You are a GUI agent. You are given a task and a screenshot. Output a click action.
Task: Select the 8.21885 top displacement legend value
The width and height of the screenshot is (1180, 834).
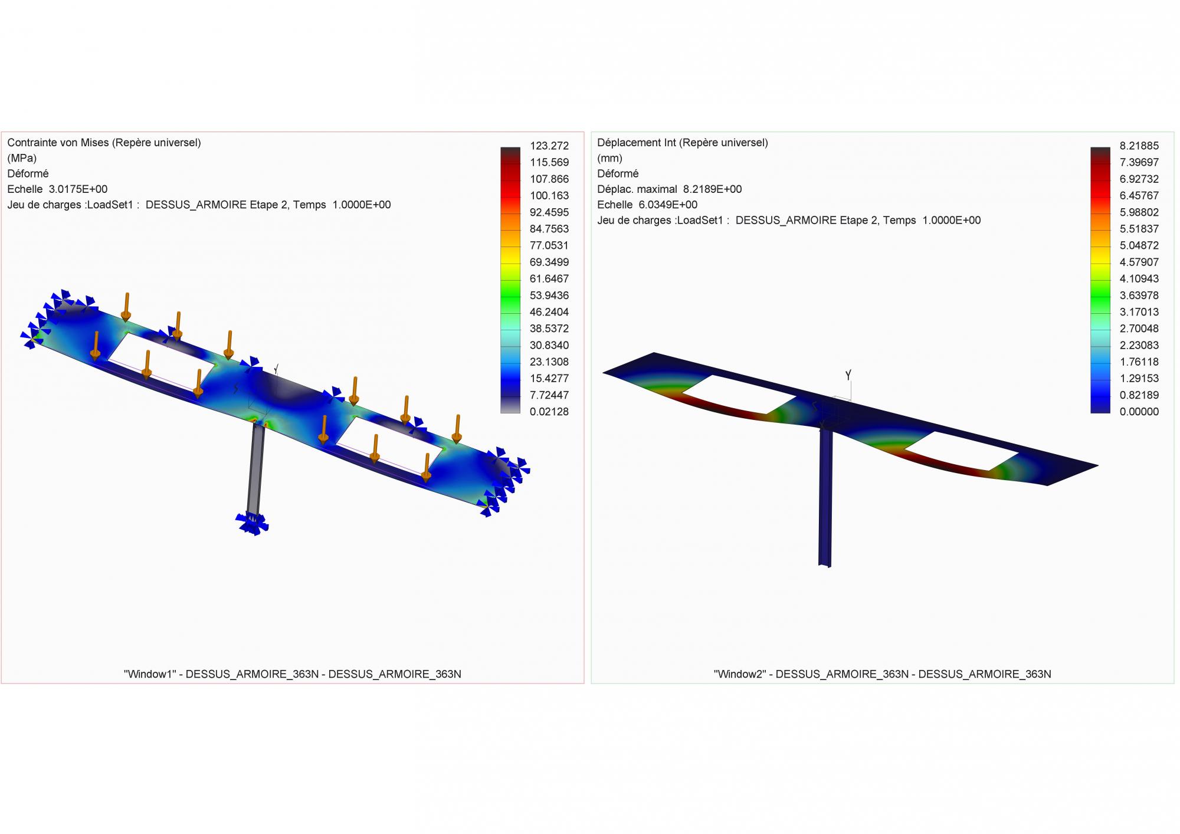click(1139, 146)
